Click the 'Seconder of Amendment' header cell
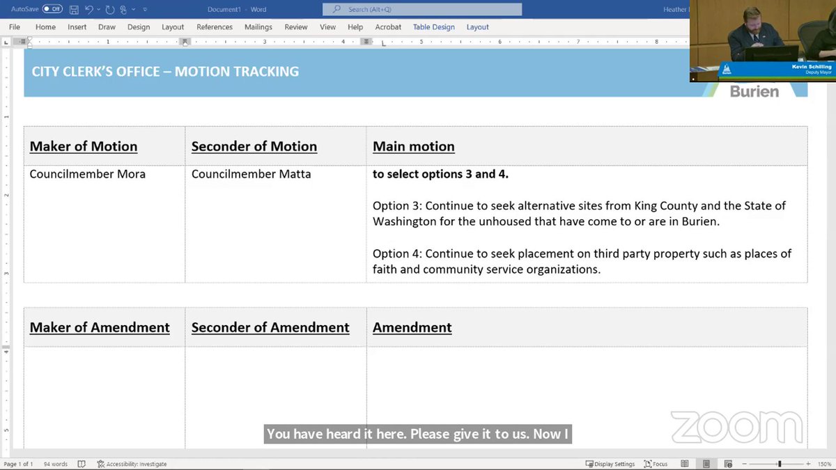This screenshot has height=470, width=836. 276,327
